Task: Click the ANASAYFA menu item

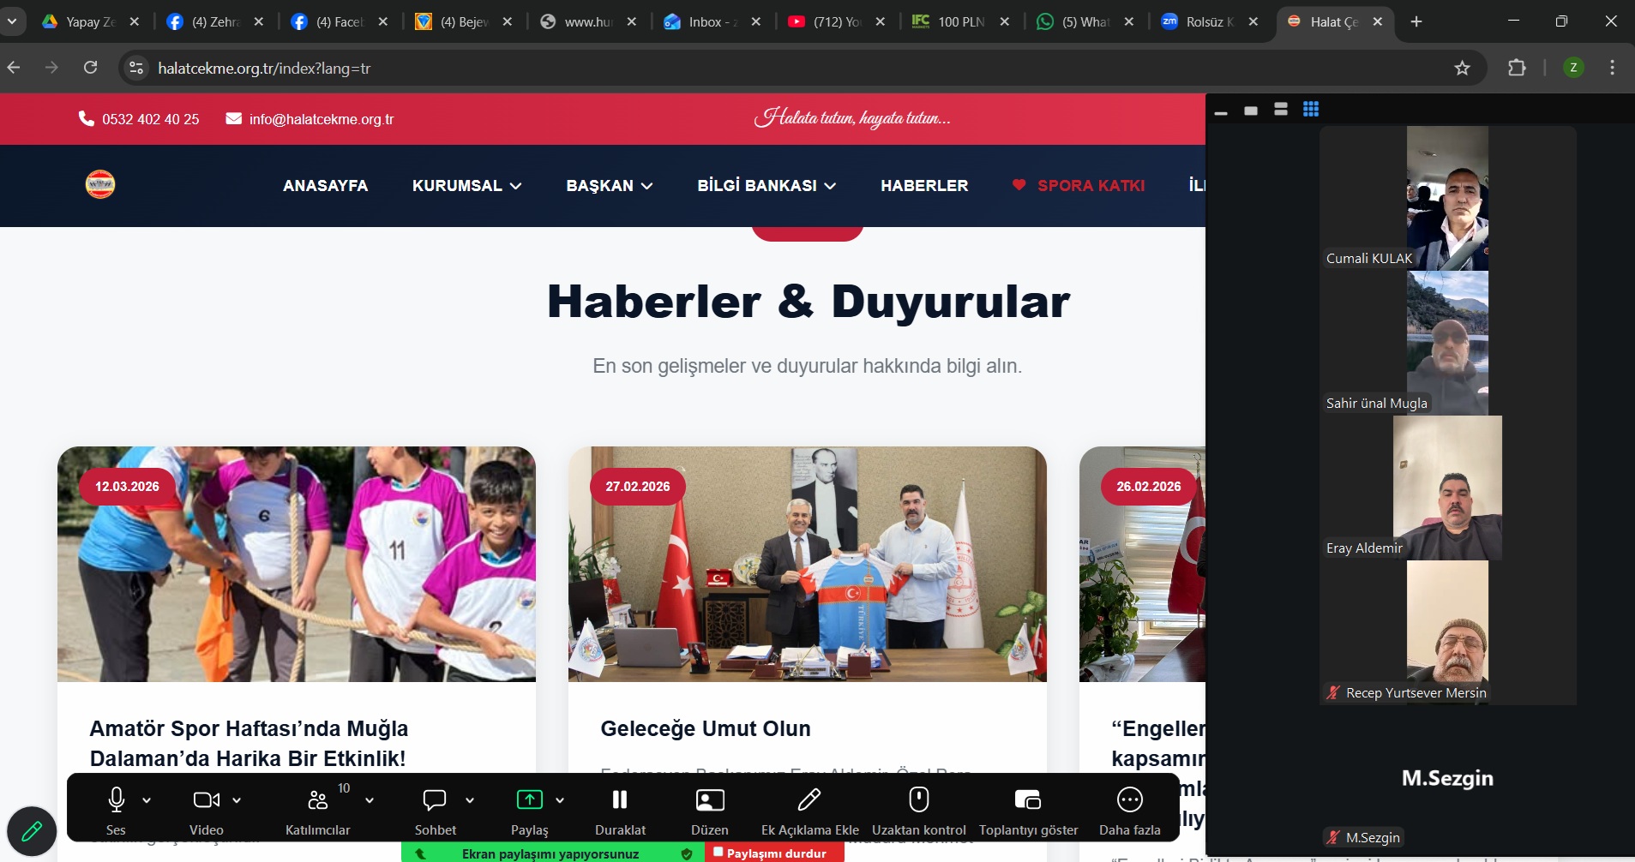Action: [x=325, y=186]
